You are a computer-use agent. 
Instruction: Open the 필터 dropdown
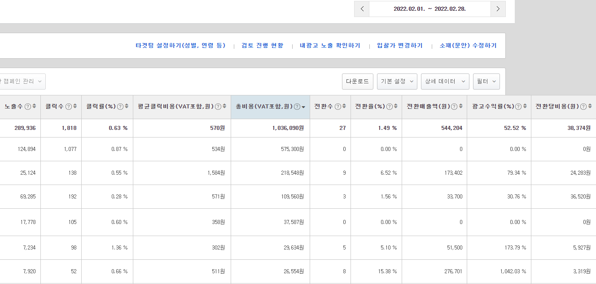(x=486, y=82)
